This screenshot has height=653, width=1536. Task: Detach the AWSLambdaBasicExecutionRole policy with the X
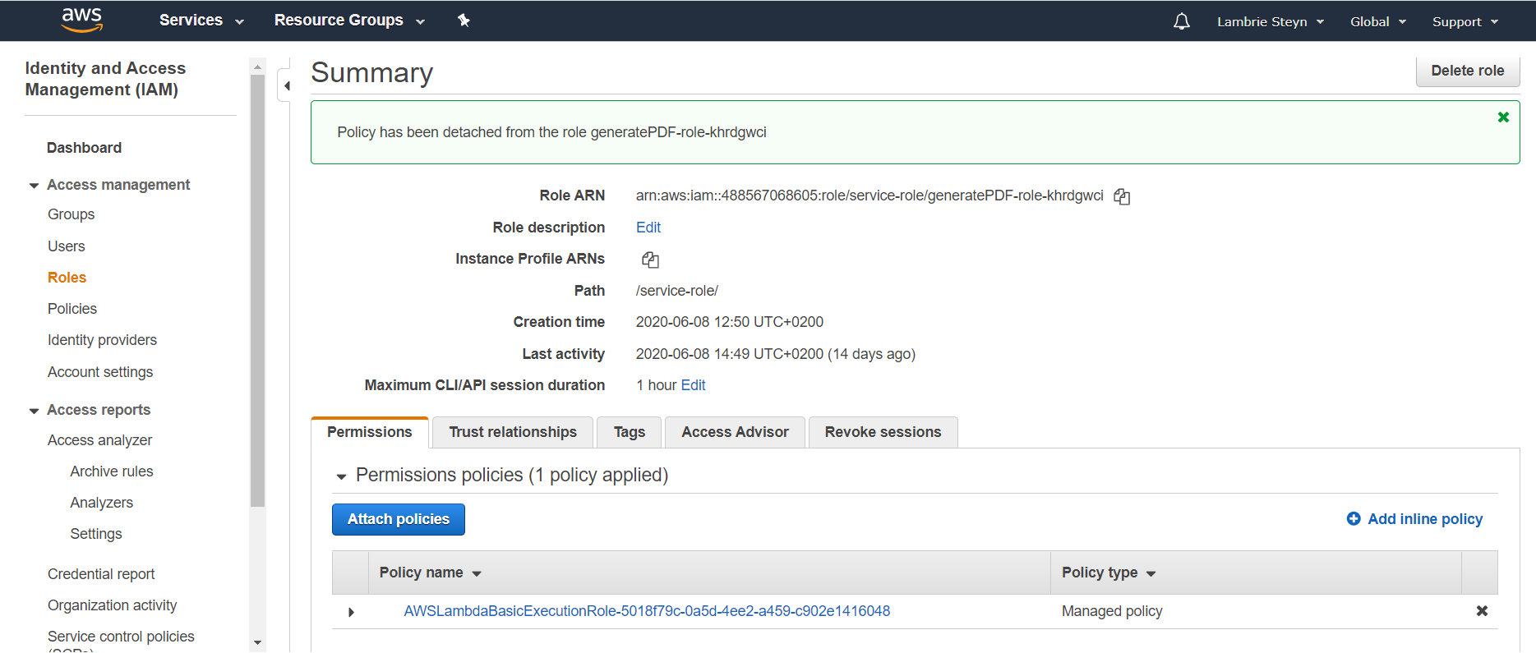(x=1482, y=611)
